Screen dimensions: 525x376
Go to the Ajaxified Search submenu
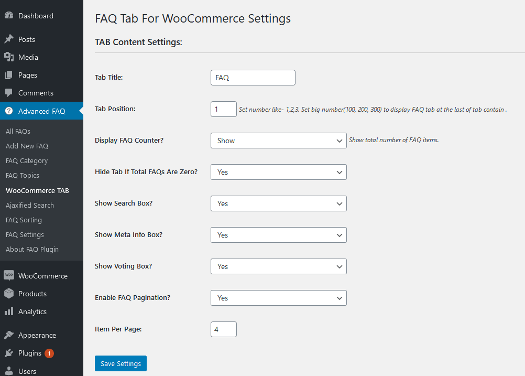(30, 205)
